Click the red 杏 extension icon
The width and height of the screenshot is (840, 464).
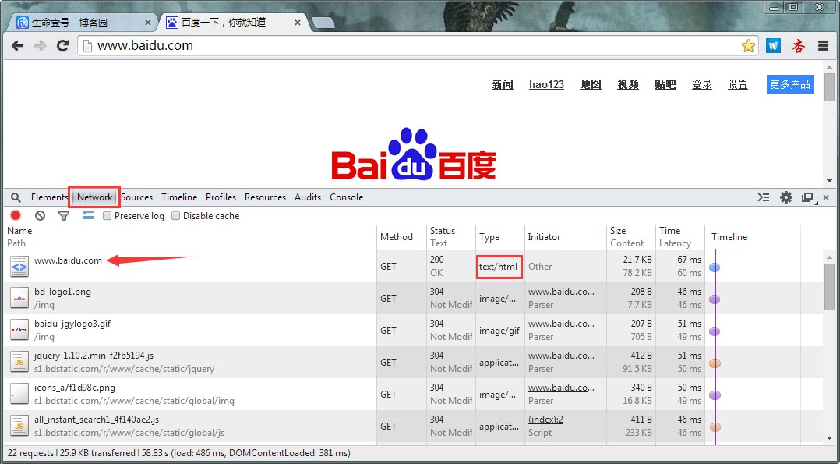[x=799, y=46]
